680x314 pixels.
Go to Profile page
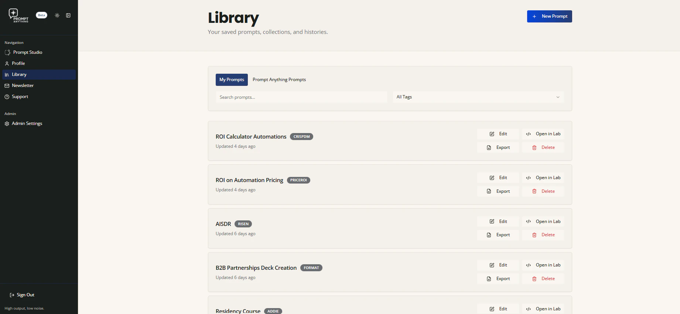39,63
